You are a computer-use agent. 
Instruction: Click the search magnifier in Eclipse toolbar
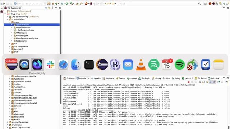199,4
